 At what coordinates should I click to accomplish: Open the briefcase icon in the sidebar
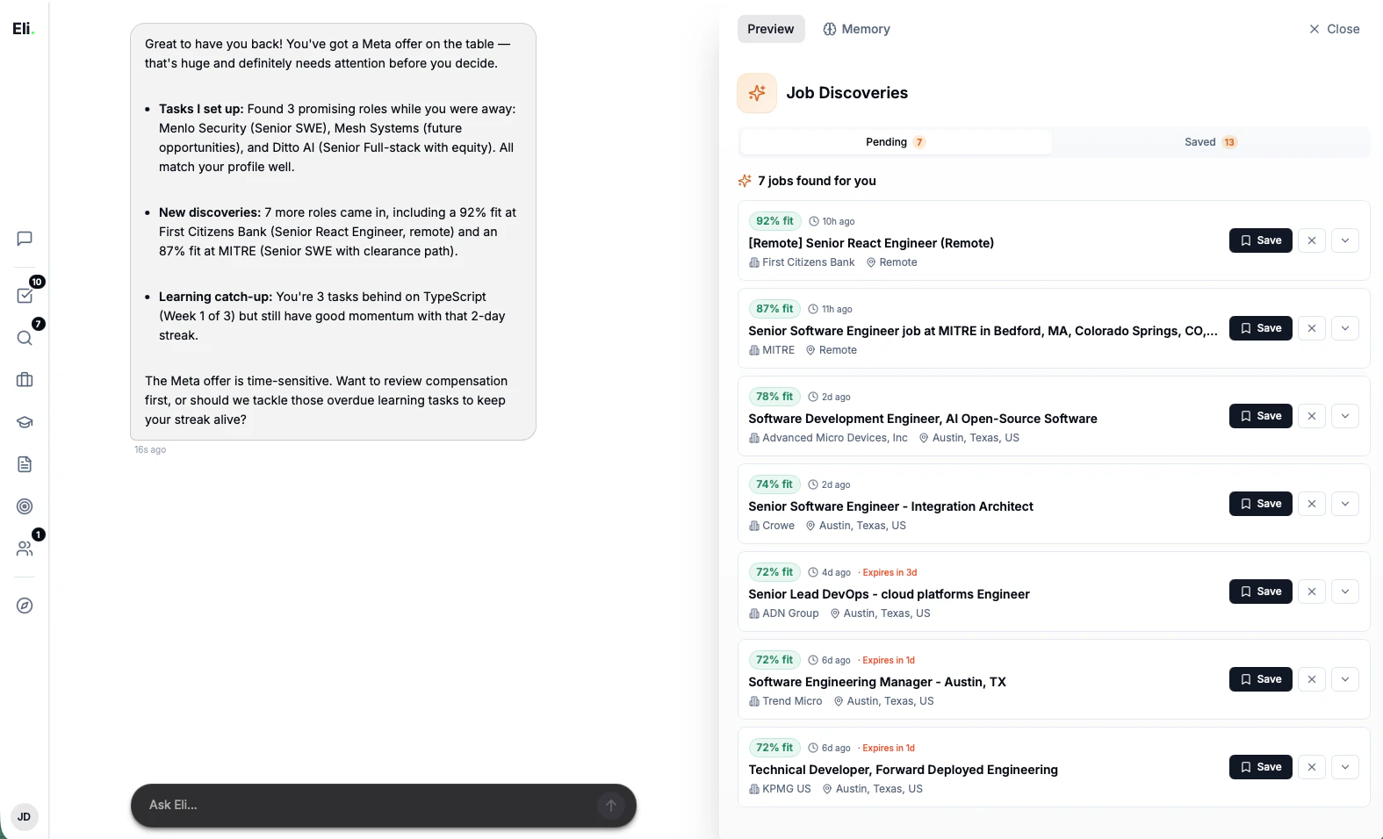[25, 380]
